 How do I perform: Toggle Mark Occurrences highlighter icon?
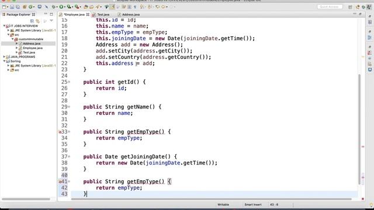coord(112,7)
